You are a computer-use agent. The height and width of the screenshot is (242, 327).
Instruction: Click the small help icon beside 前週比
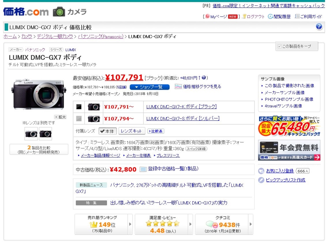(x=203, y=78)
